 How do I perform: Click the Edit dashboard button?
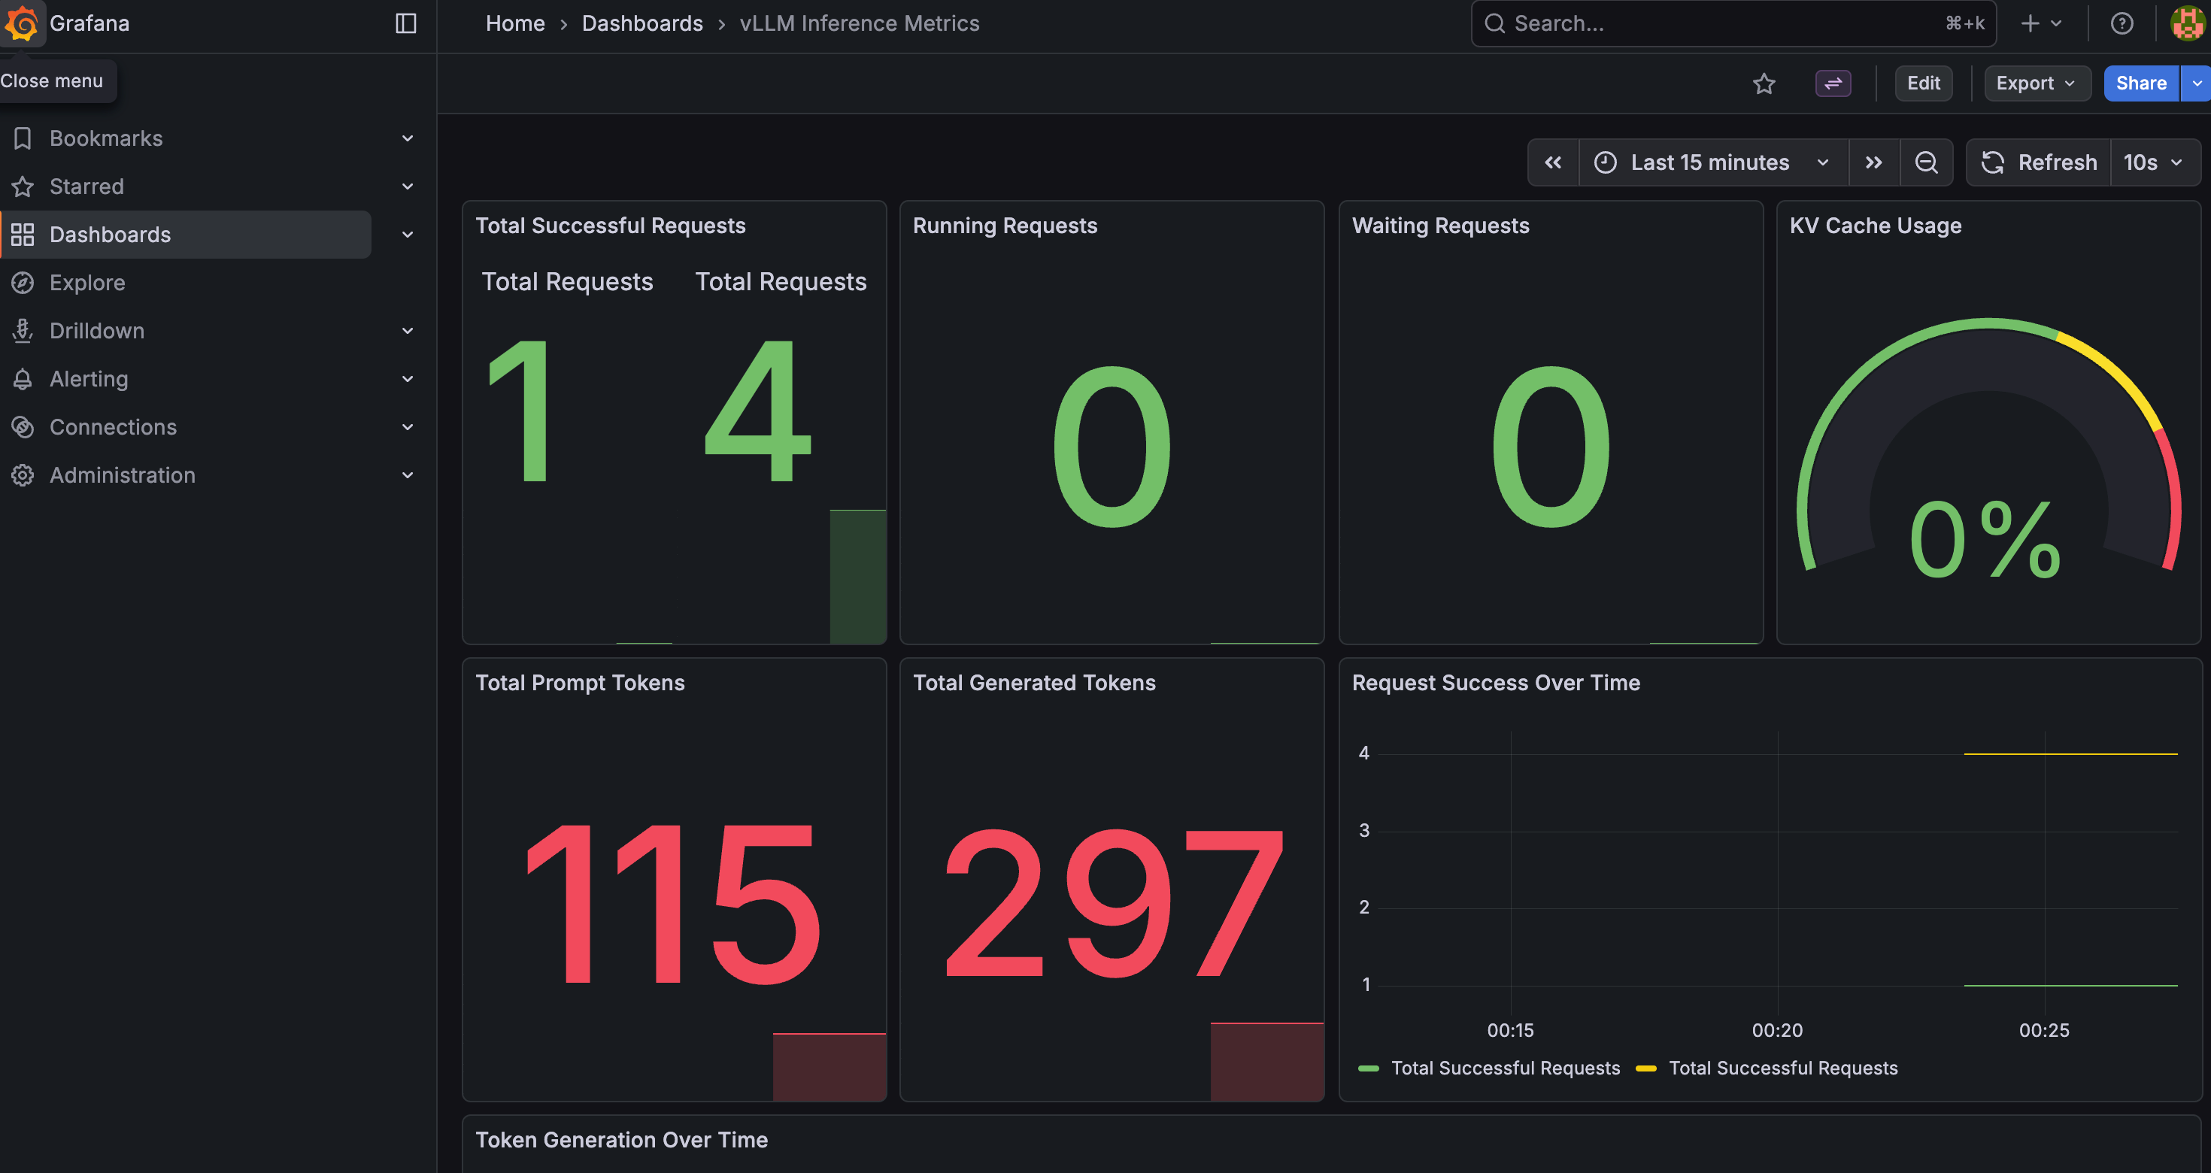coord(1924,83)
